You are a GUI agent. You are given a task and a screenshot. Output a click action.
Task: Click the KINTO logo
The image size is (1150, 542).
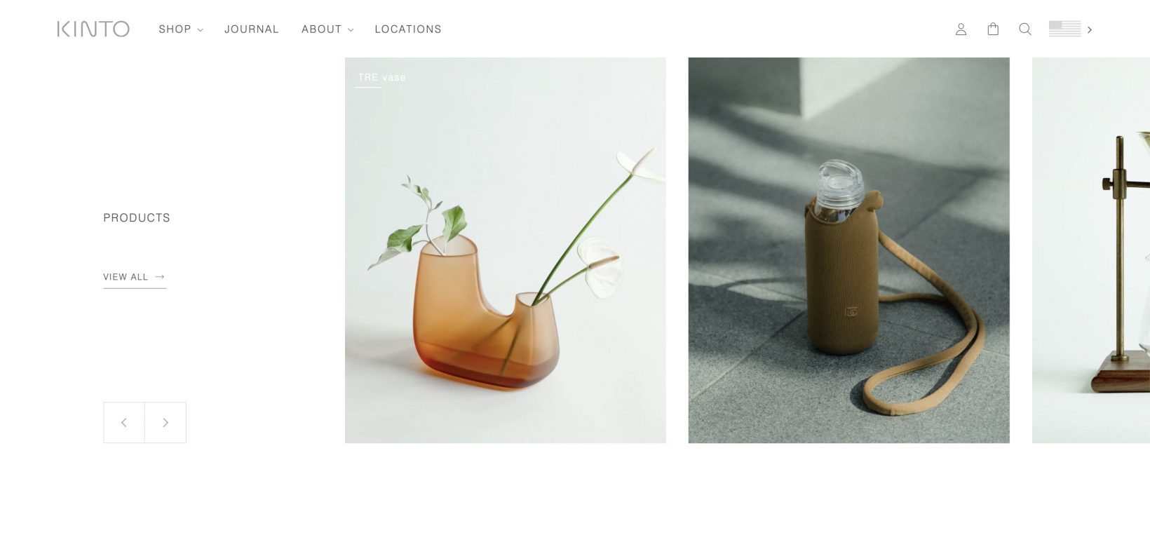point(93,29)
